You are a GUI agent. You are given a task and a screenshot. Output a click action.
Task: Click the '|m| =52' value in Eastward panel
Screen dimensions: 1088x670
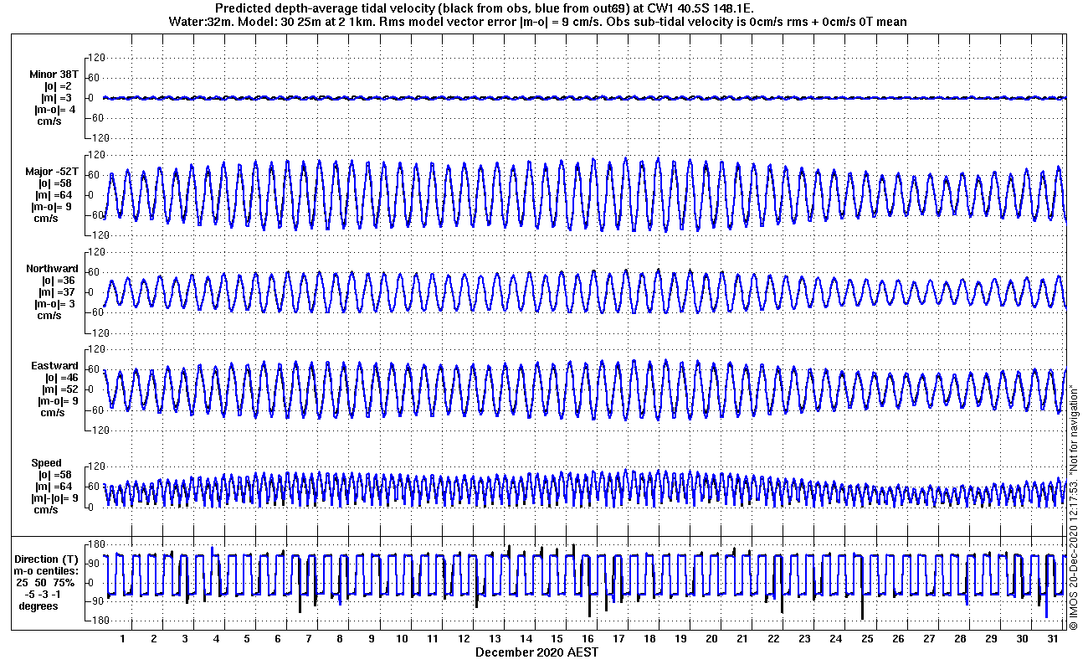tap(60, 389)
